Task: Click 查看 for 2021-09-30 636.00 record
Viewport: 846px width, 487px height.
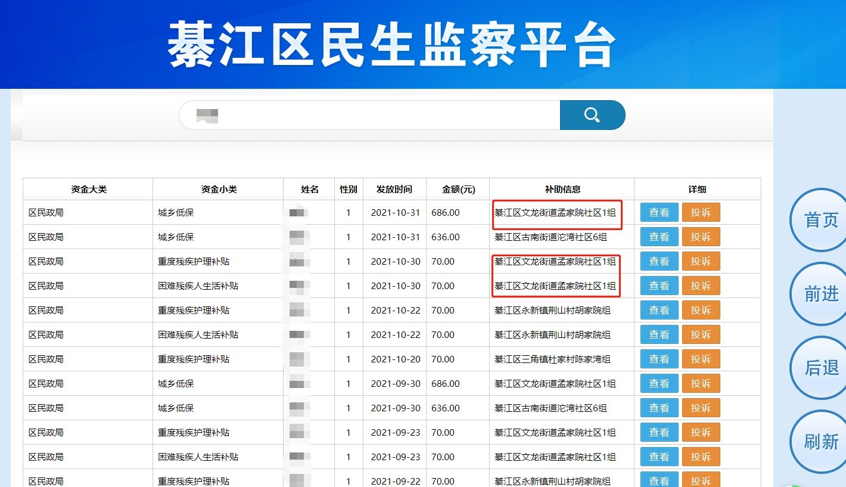Action: pyautogui.click(x=659, y=408)
